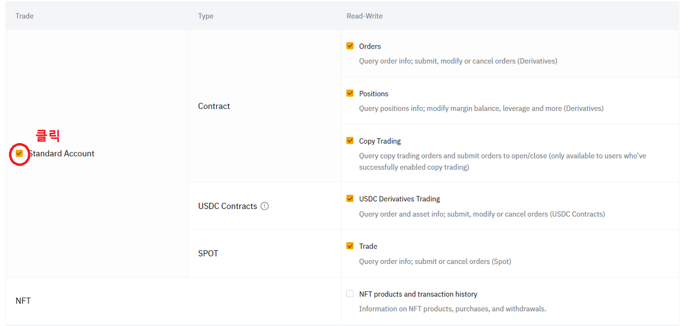Disable the Copy Trading checkbox
This screenshot has height=326, width=697.
coord(350,141)
